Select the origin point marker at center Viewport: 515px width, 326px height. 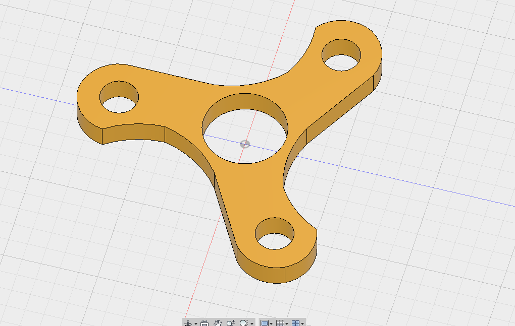click(245, 144)
